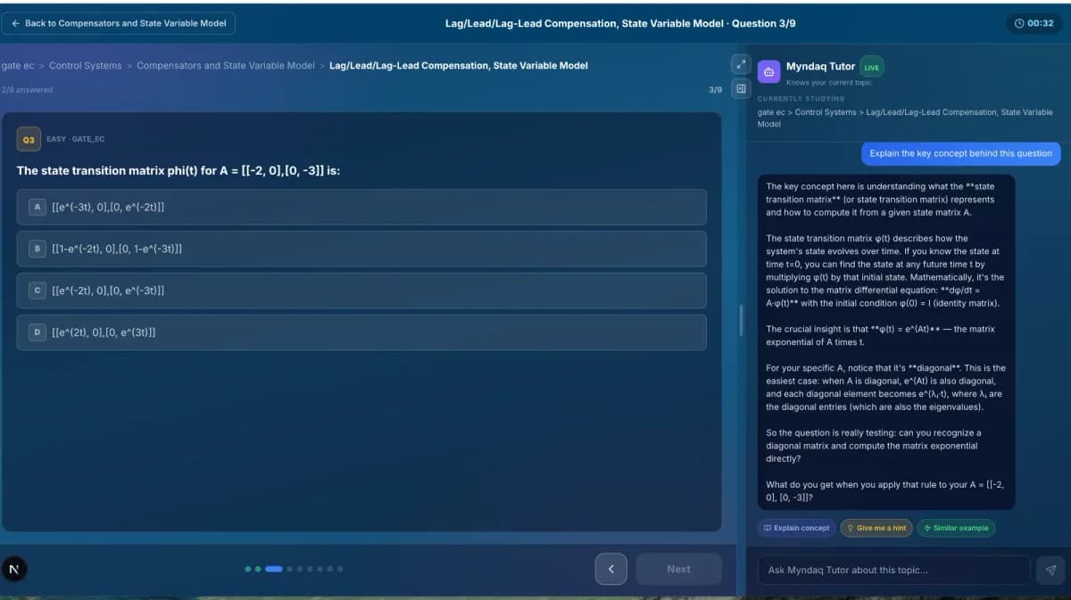Toggle the side panel layout icon
This screenshot has height=600, width=1071.
coord(740,89)
